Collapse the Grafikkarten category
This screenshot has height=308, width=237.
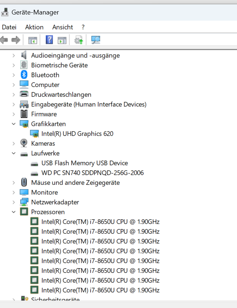13,124
